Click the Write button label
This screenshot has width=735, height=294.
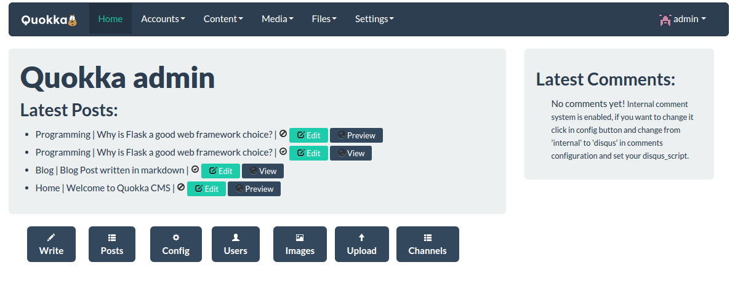(51, 250)
